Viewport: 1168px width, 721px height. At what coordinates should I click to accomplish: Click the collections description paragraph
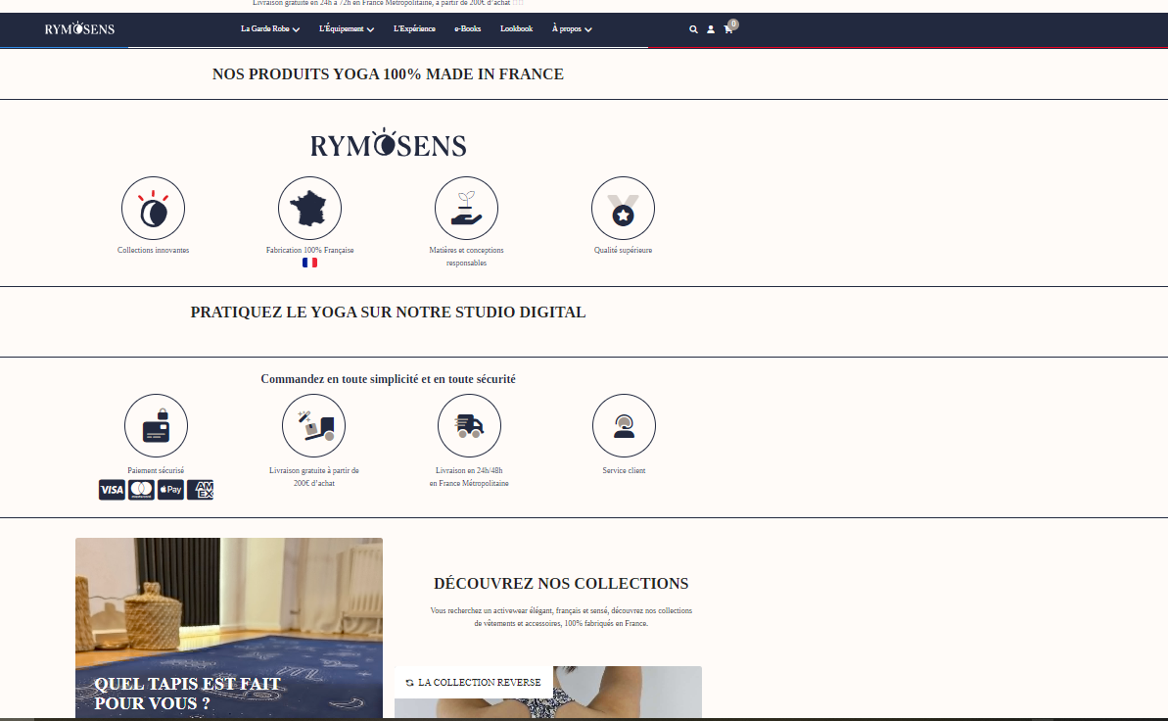tap(561, 616)
